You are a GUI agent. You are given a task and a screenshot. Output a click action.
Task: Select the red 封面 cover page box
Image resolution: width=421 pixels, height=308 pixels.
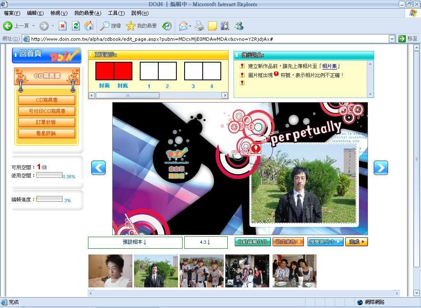point(104,71)
